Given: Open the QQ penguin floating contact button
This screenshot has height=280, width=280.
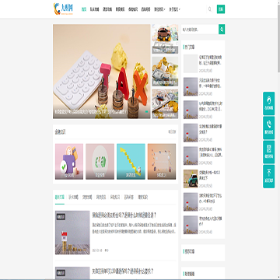Looking at the screenshot, I should click(x=269, y=103).
